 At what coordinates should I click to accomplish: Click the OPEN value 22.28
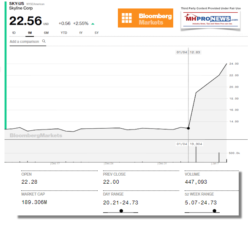[x=30, y=182]
